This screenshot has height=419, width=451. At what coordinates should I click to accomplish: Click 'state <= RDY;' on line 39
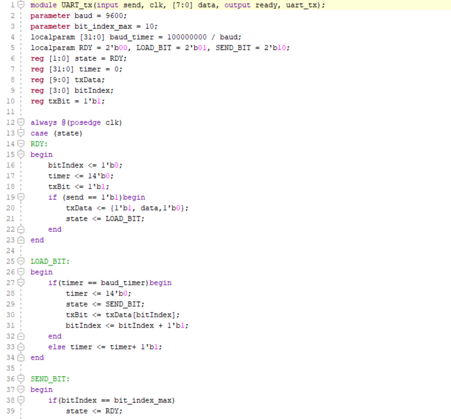tap(94, 411)
